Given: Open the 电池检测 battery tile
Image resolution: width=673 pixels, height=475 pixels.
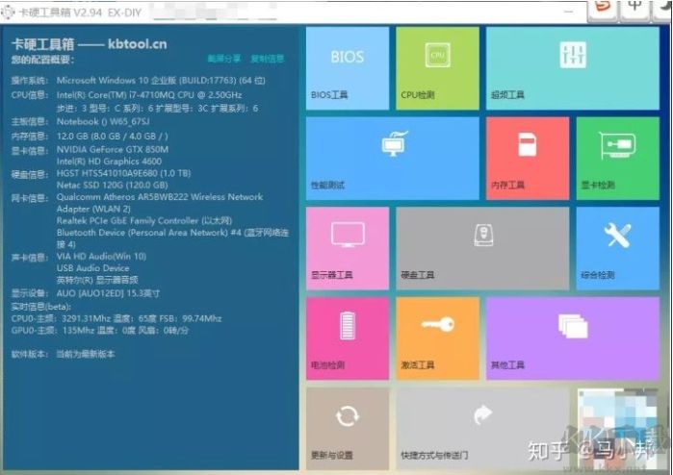Looking at the screenshot, I should click(x=348, y=338).
